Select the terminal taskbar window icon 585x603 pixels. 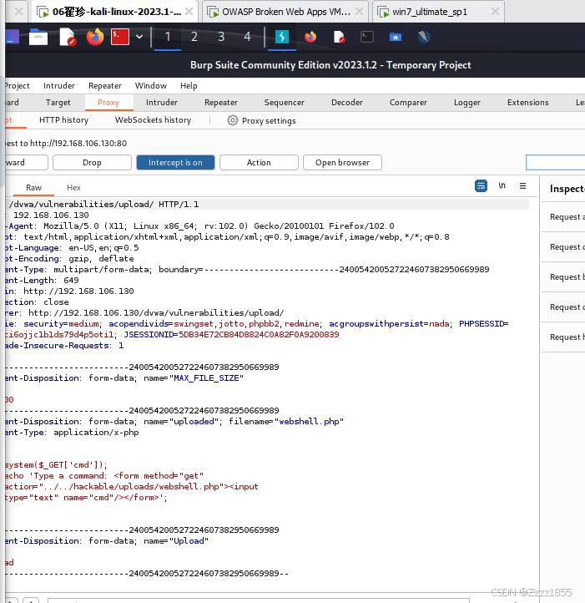point(367,37)
